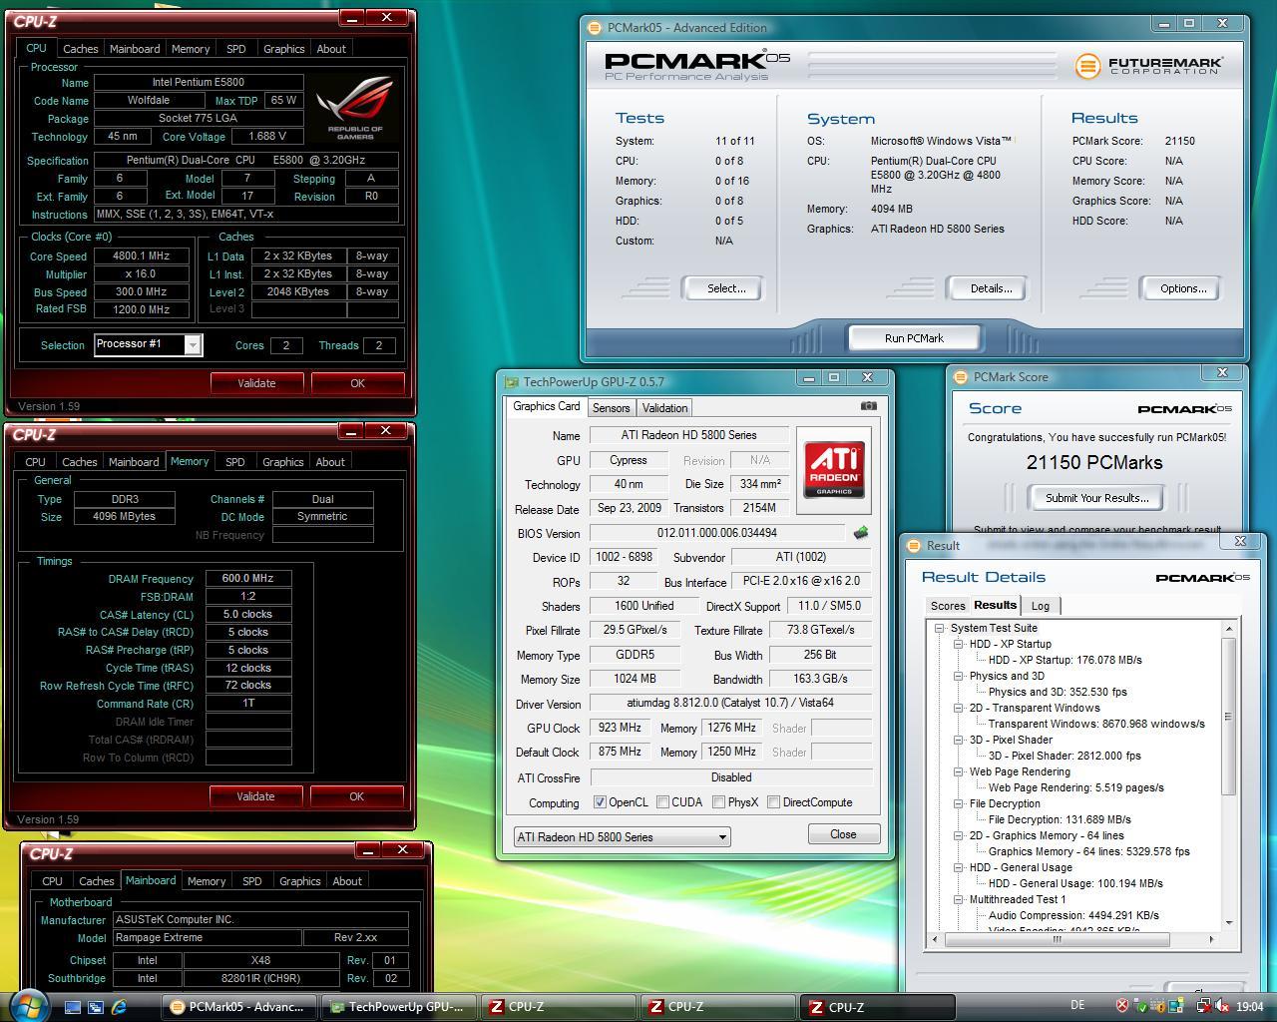Click the save BIOS chip icon in GPU-Z
The image size is (1277, 1022).
click(x=860, y=533)
